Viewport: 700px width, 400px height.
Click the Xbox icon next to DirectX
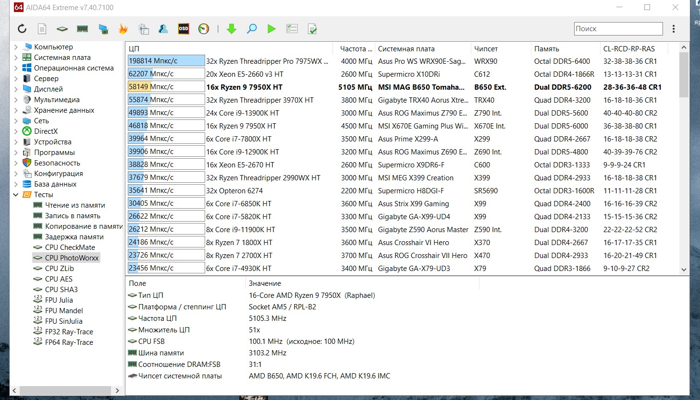pyautogui.click(x=27, y=131)
